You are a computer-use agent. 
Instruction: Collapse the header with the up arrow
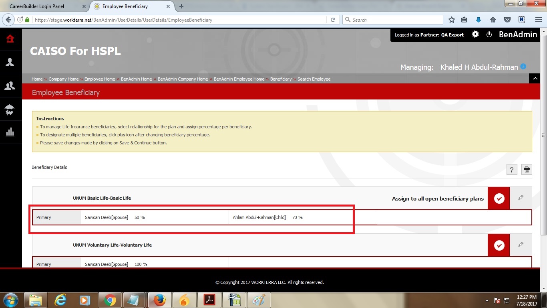tap(535, 79)
